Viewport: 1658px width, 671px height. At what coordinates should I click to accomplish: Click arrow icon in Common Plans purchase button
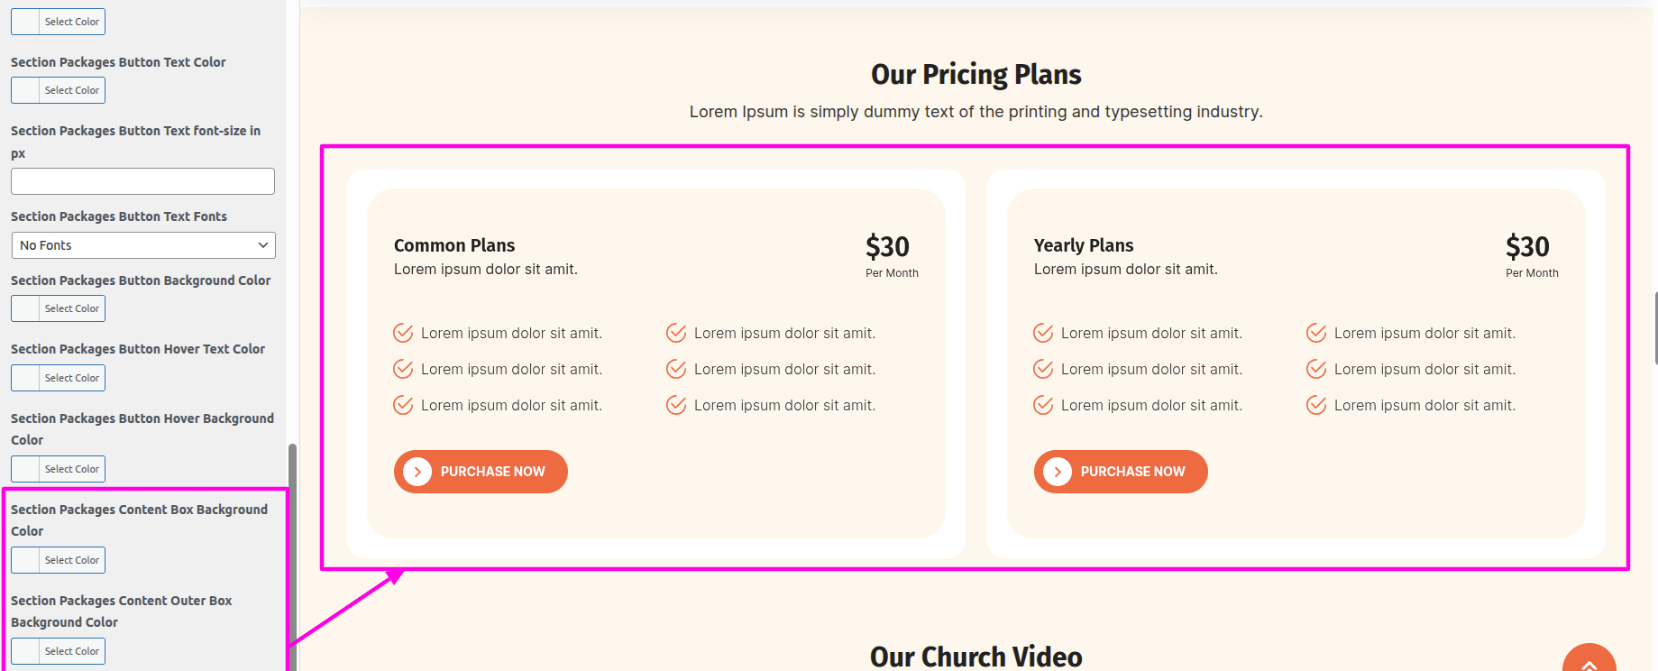pyautogui.click(x=417, y=472)
